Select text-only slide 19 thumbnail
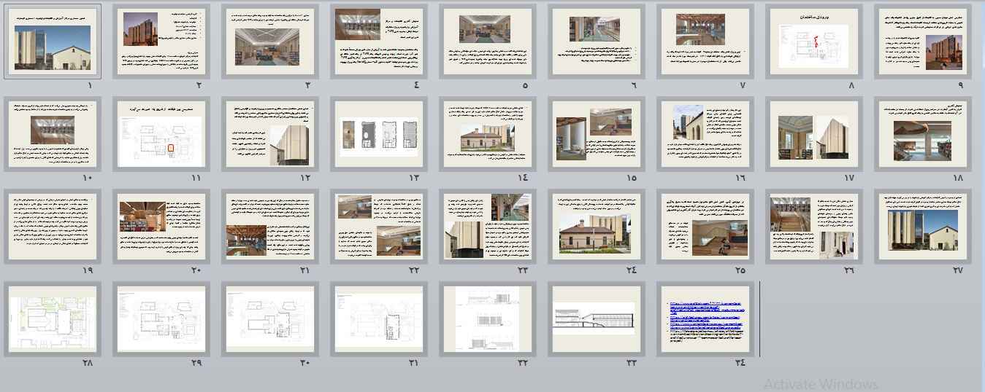 pos(53,226)
